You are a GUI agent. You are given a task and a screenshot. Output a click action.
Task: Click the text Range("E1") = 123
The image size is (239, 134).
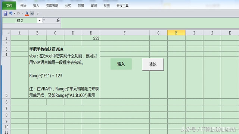coord(46,76)
